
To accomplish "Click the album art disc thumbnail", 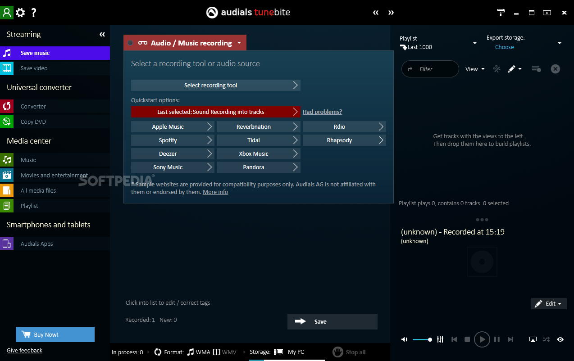I will [x=482, y=262].
